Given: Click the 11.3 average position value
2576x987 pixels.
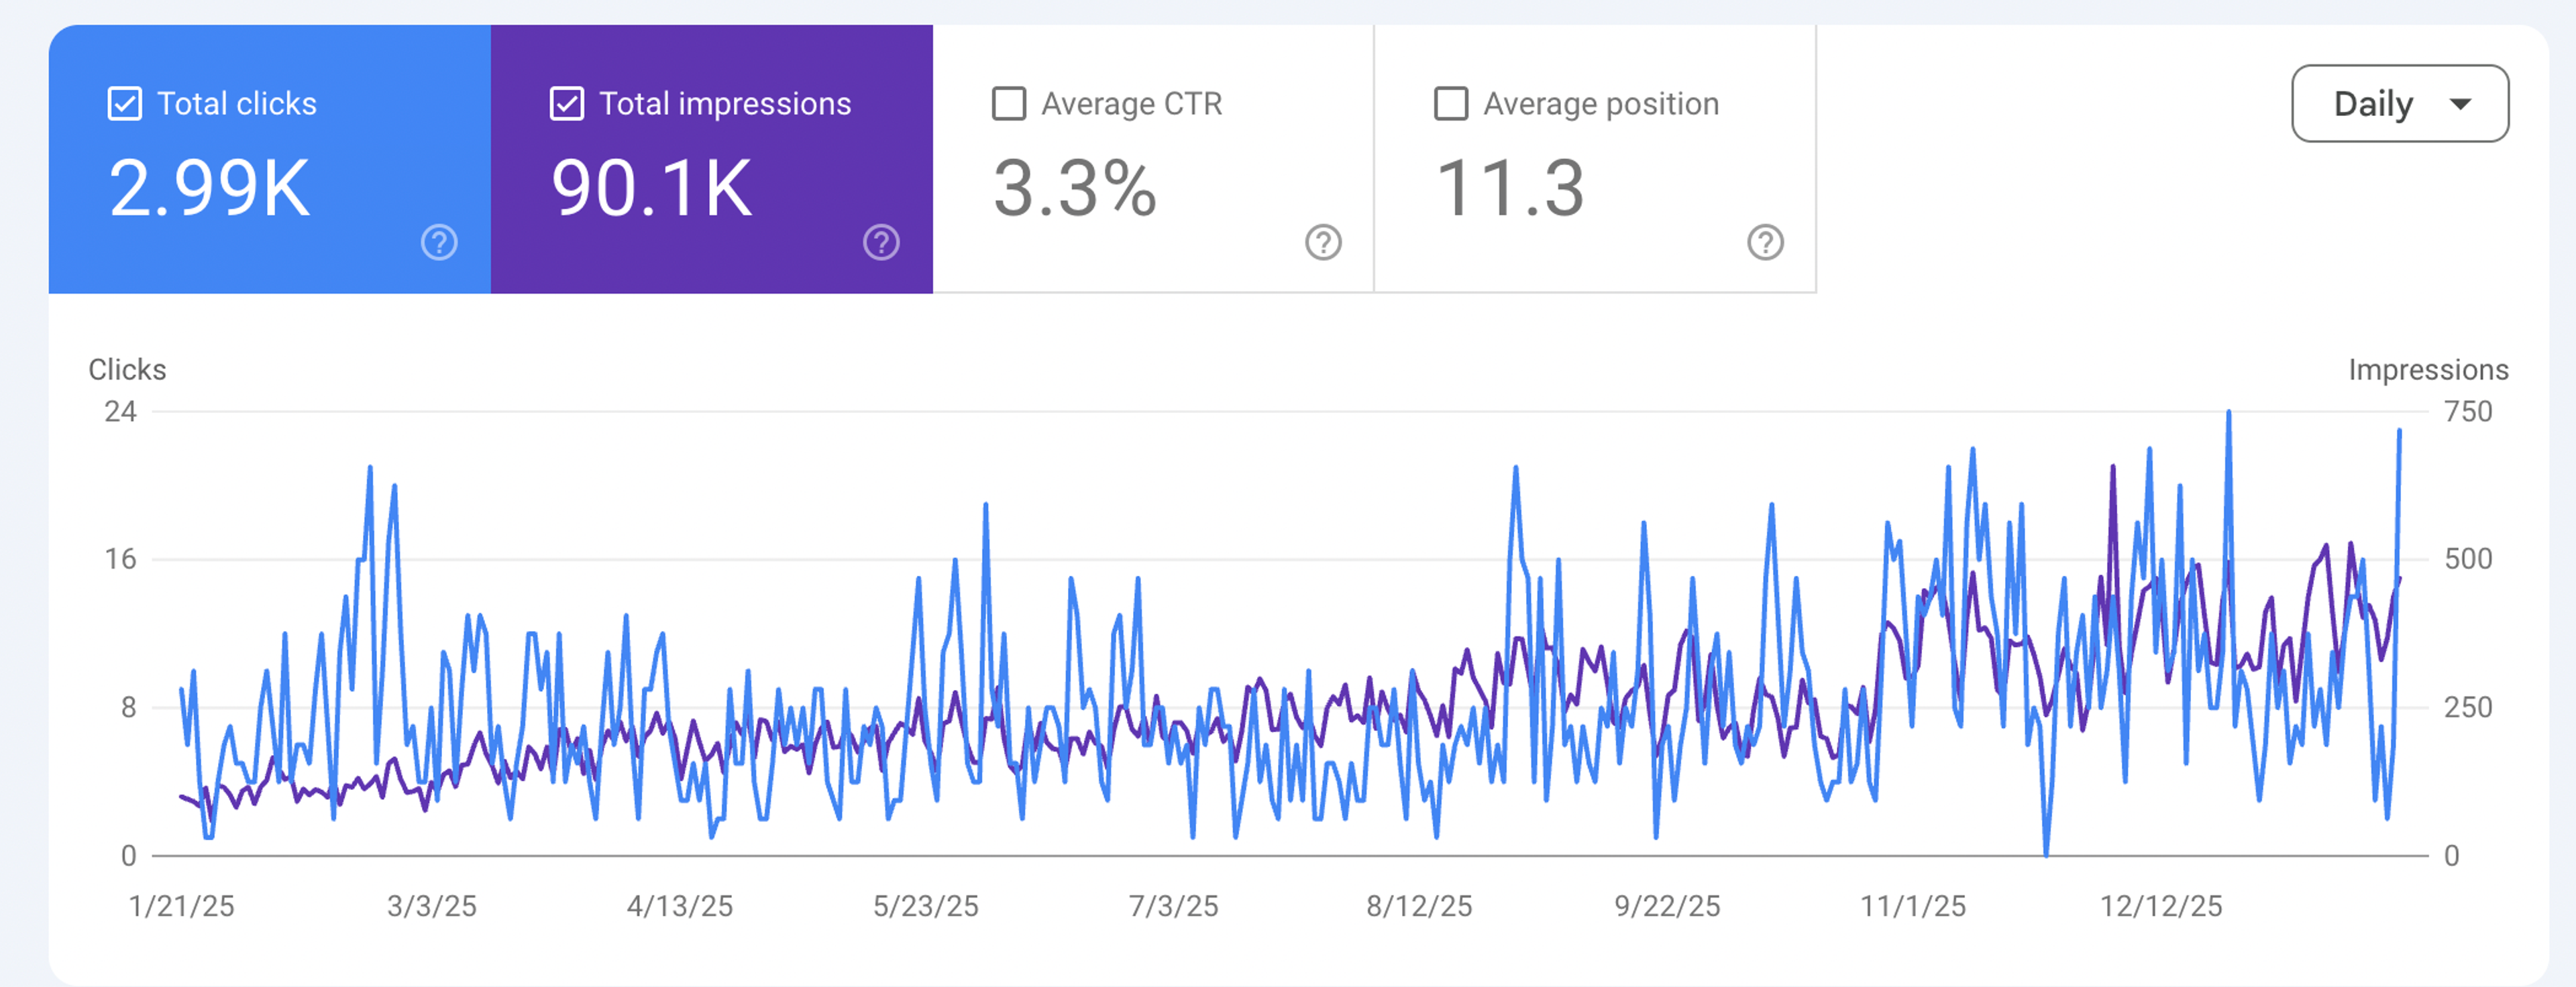Looking at the screenshot, I should 1510,188.
